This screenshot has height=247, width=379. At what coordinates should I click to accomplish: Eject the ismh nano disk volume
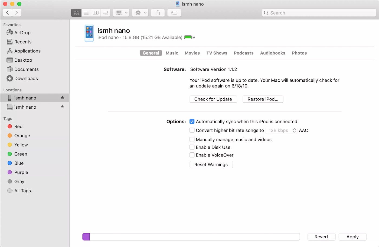[62, 107]
